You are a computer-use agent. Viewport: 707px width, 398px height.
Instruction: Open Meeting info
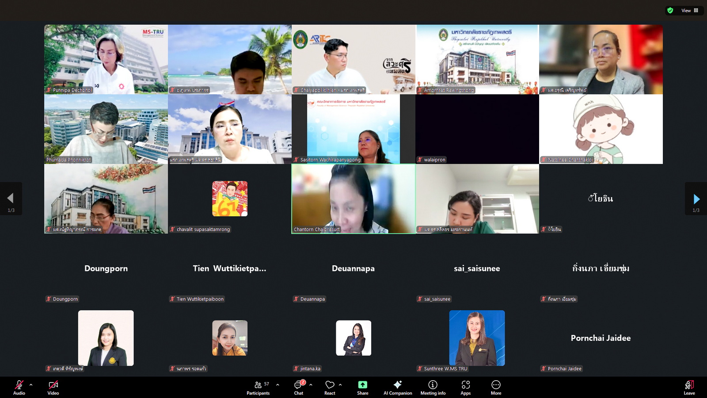coord(433,387)
